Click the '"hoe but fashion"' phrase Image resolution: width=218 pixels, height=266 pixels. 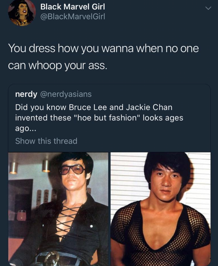tap(107, 118)
